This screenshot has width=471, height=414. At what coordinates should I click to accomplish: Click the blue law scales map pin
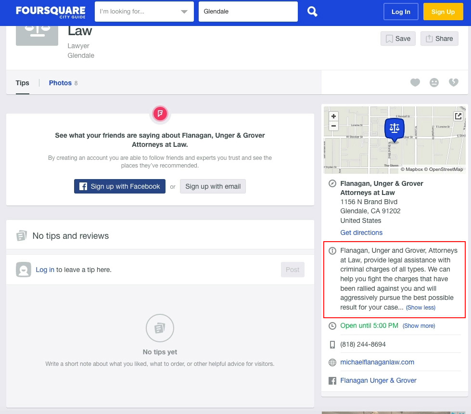pos(395,129)
